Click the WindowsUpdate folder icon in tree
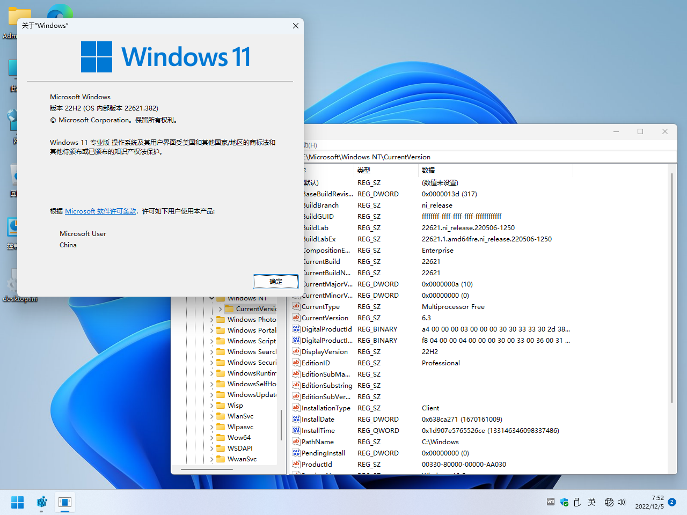The width and height of the screenshot is (687, 515). tap(221, 394)
